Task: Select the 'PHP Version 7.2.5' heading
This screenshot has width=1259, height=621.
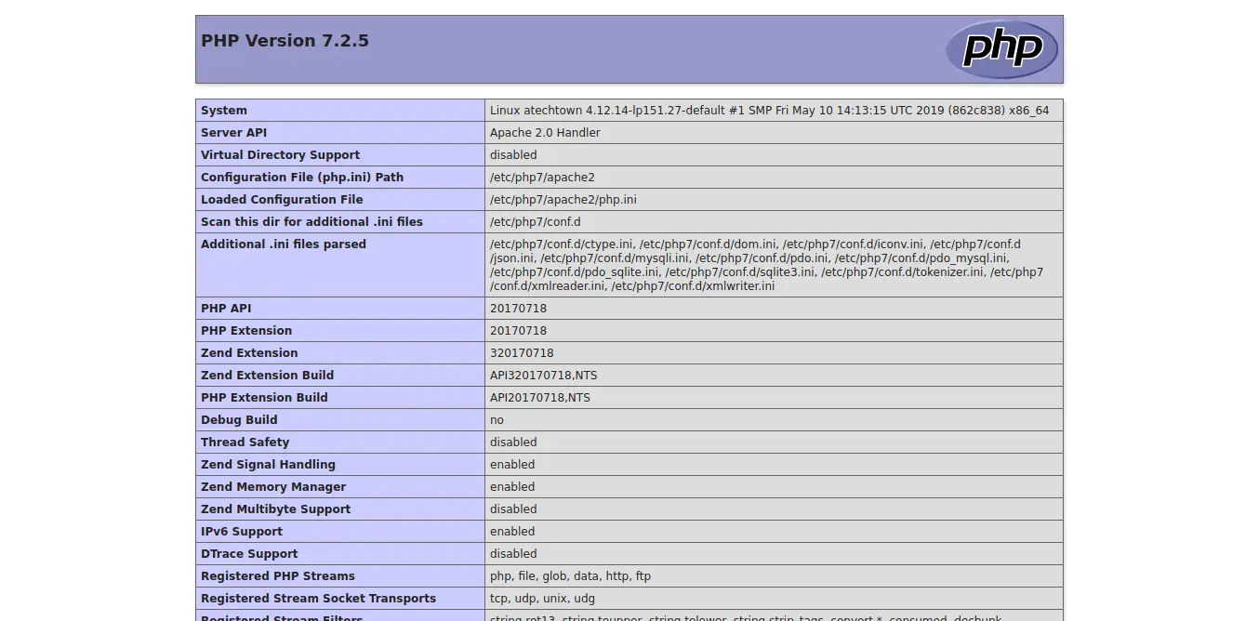Action: (285, 41)
